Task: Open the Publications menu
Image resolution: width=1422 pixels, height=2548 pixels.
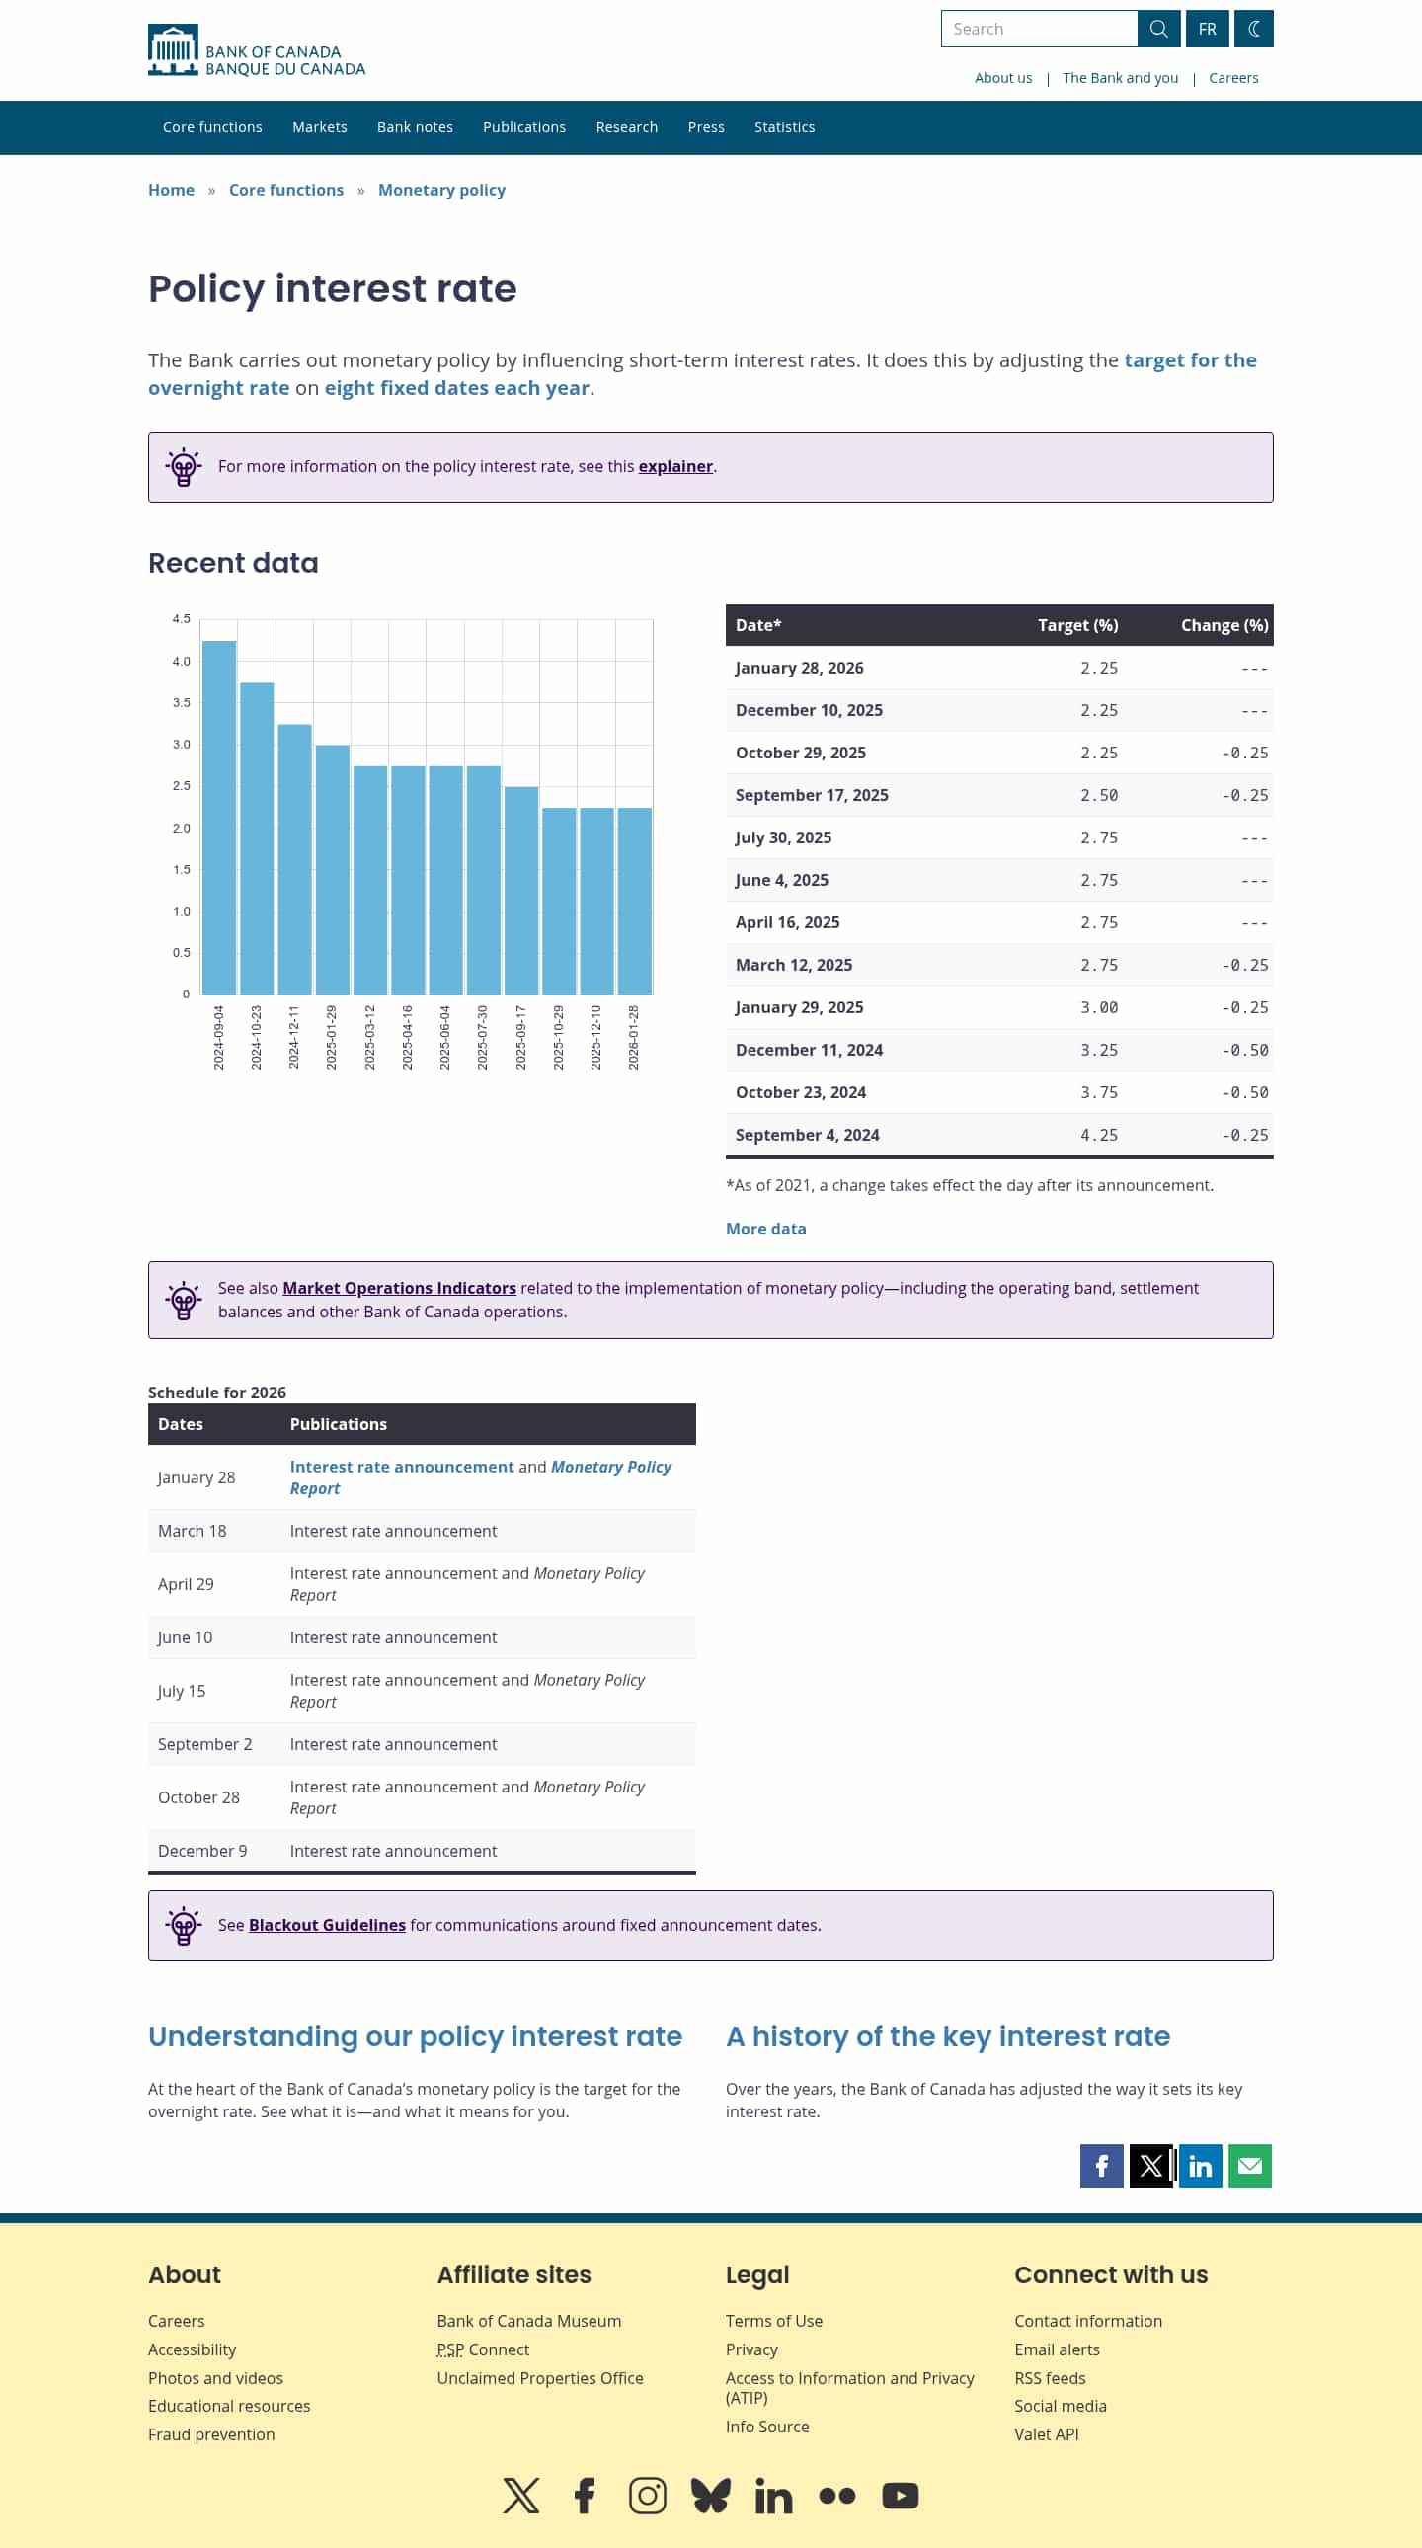Action: (524, 127)
